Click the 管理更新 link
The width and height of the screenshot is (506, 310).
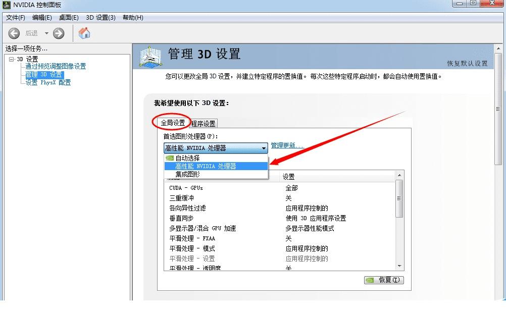pos(285,145)
